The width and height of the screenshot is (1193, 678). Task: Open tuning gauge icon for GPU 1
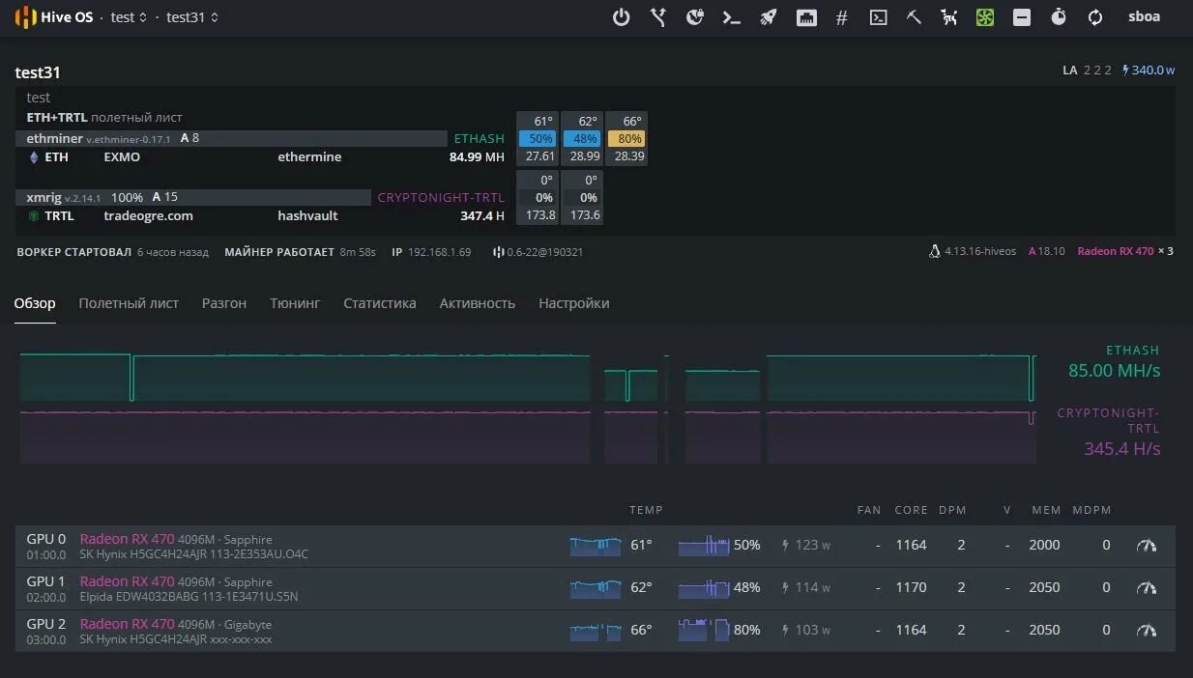click(x=1147, y=587)
